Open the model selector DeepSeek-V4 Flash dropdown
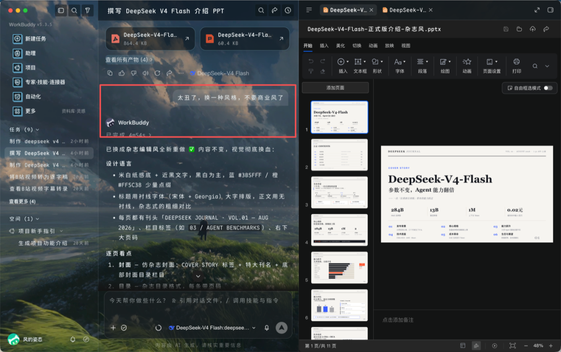 [212, 328]
